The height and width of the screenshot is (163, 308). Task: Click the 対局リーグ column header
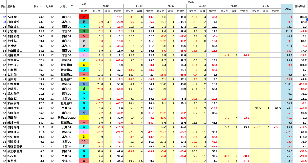66,6
